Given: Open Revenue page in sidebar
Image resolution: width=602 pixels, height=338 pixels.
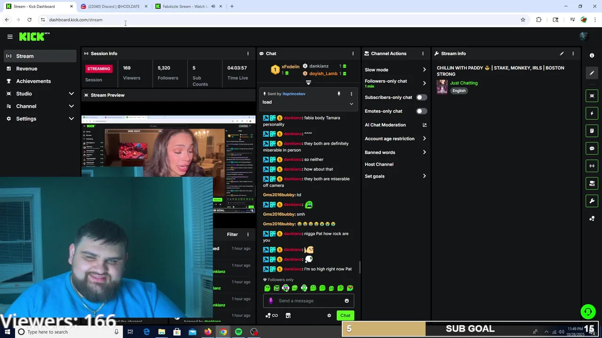Looking at the screenshot, I should point(40,69).
